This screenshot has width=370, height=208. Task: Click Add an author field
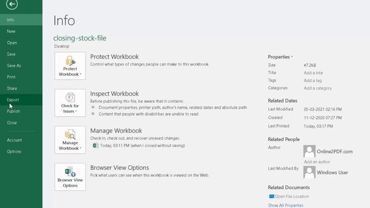point(317,162)
